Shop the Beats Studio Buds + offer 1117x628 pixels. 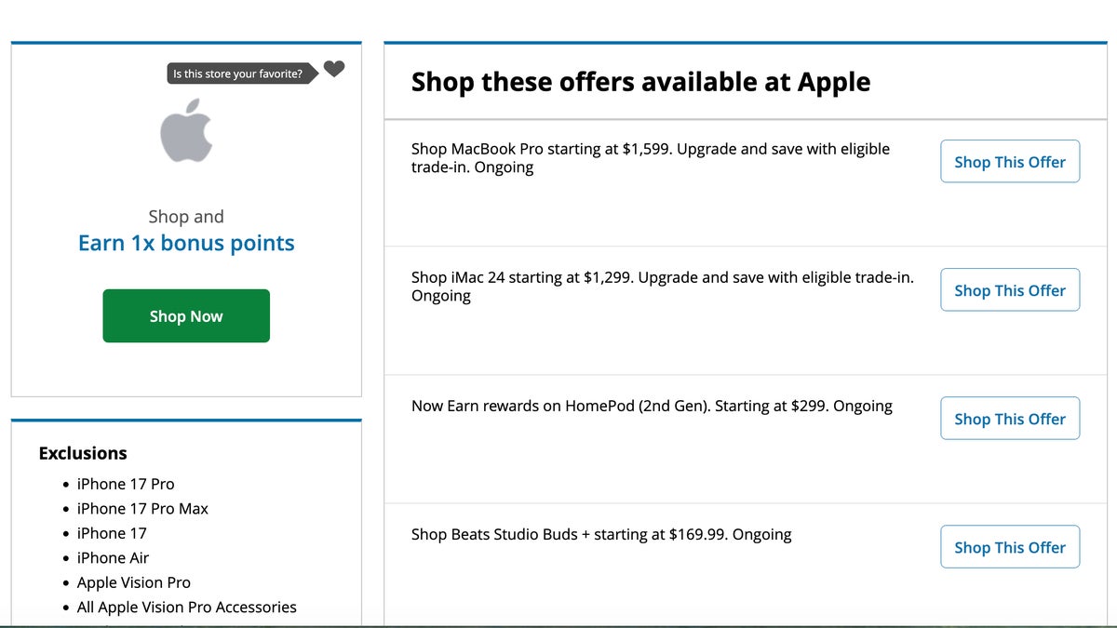(x=1009, y=547)
